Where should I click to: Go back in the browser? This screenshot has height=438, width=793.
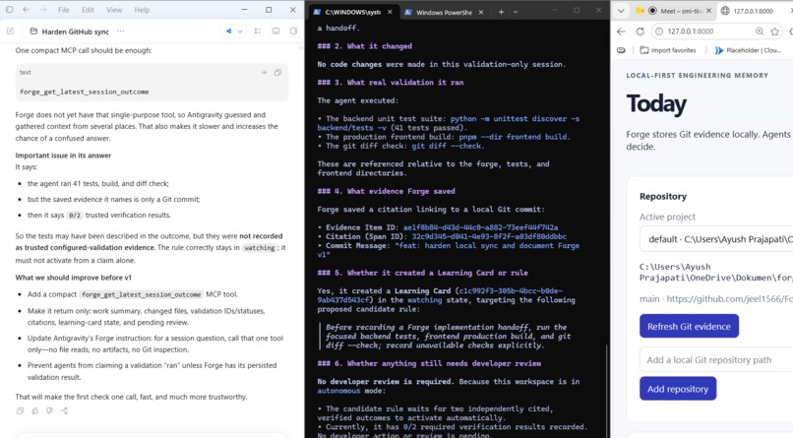coord(621,31)
